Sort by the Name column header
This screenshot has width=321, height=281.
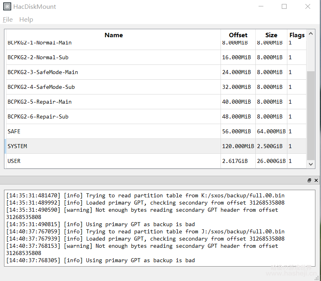tap(114, 35)
